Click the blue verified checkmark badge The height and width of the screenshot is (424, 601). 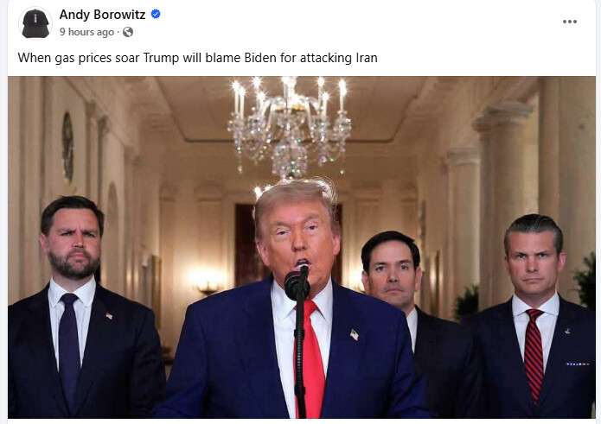(x=156, y=14)
